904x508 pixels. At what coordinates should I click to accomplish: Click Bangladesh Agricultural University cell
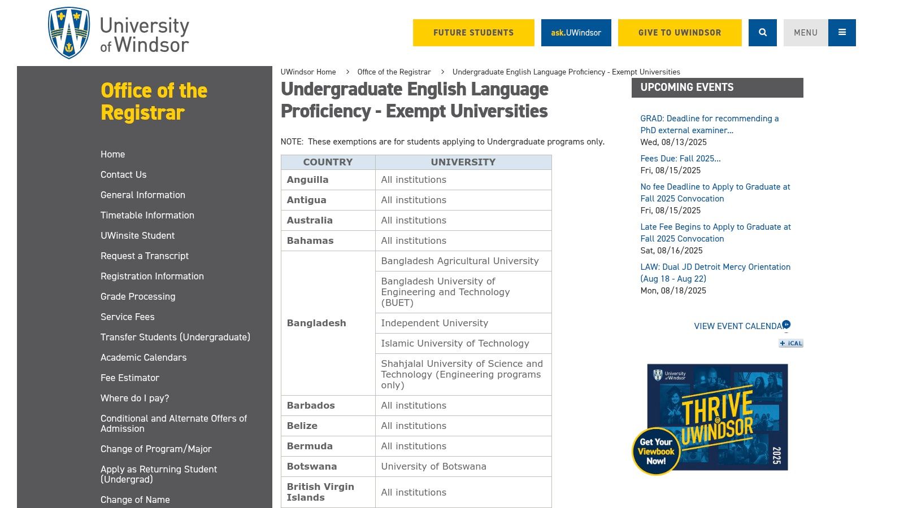point(463,261)
